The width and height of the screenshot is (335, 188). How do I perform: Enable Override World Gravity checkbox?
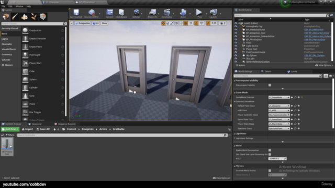(x=270, y=171)
